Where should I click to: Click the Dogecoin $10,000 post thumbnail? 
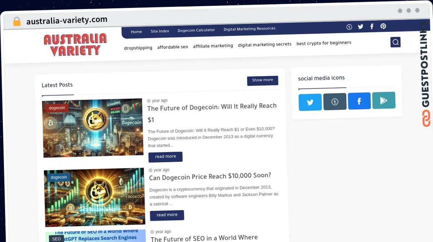click(x=95, y=197)
